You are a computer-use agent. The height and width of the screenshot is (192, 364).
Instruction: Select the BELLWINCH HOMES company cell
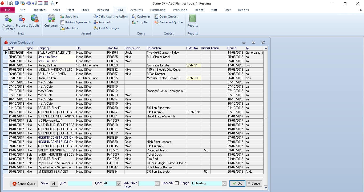tap(56, 74)
